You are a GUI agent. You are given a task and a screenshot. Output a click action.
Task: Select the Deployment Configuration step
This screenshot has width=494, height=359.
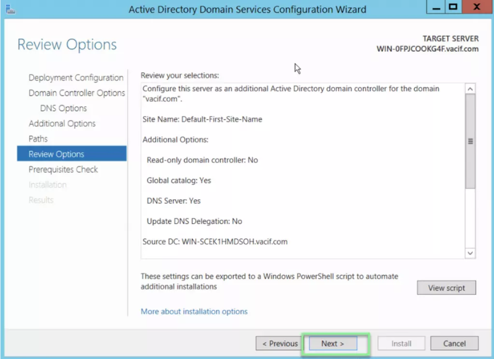(75, 77)
